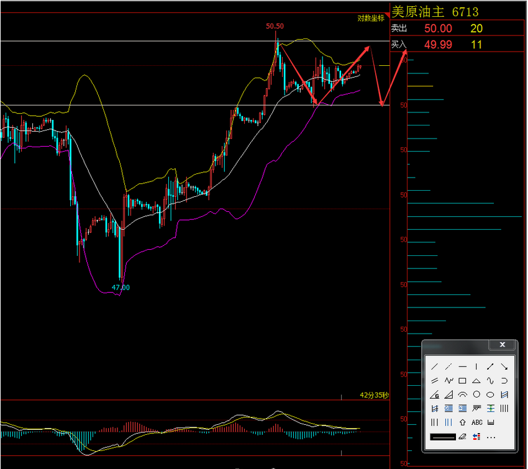Select the ABC text annotation tool

pyautogui.click(x=477, y=422)
